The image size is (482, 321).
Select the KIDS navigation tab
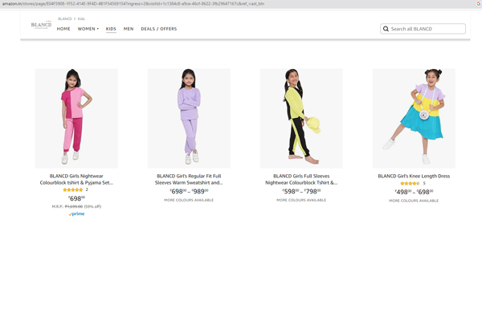tap(111, 29)
